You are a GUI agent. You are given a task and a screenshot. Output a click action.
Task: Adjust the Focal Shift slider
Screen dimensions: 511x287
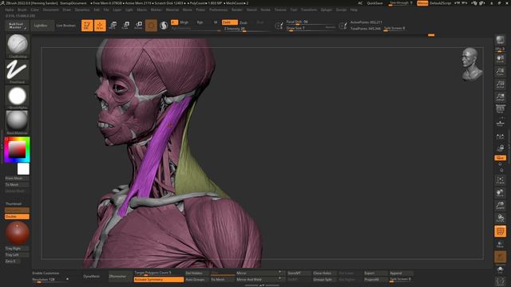311,22
